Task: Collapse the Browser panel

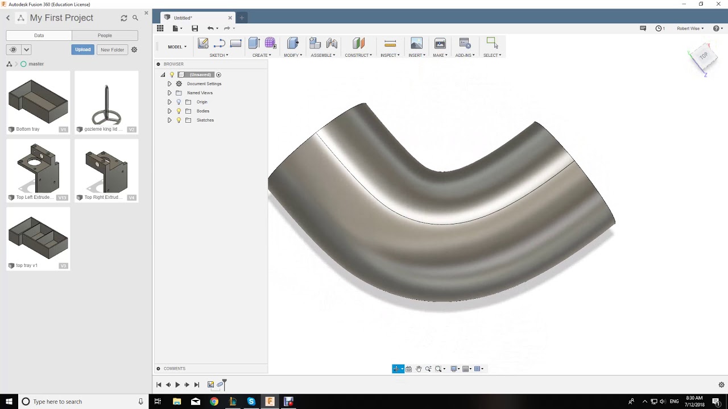Action: pyautogui.click(x=159, y=64)
